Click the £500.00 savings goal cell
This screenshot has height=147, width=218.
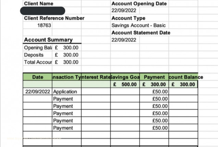(x=125, y=84)
